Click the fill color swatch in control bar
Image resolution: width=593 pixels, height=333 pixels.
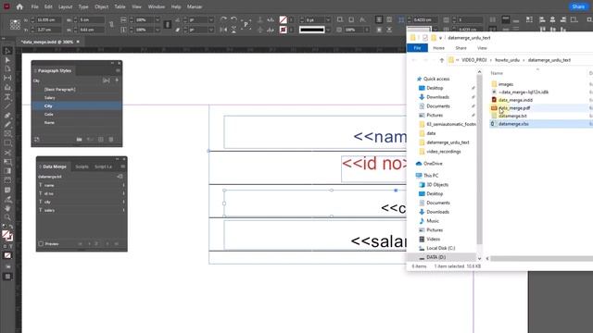(283, 19)
